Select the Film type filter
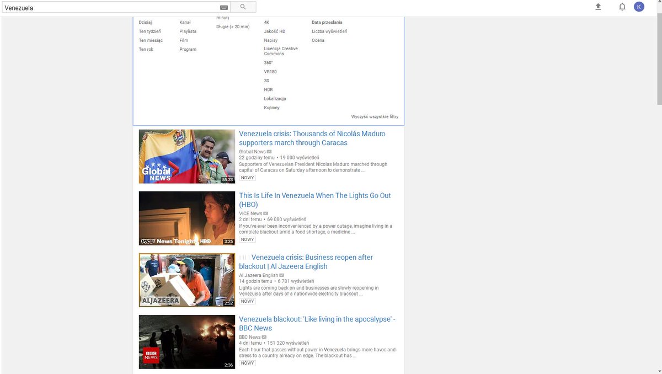This screenshot has height=374, width=662. (184, 40)
